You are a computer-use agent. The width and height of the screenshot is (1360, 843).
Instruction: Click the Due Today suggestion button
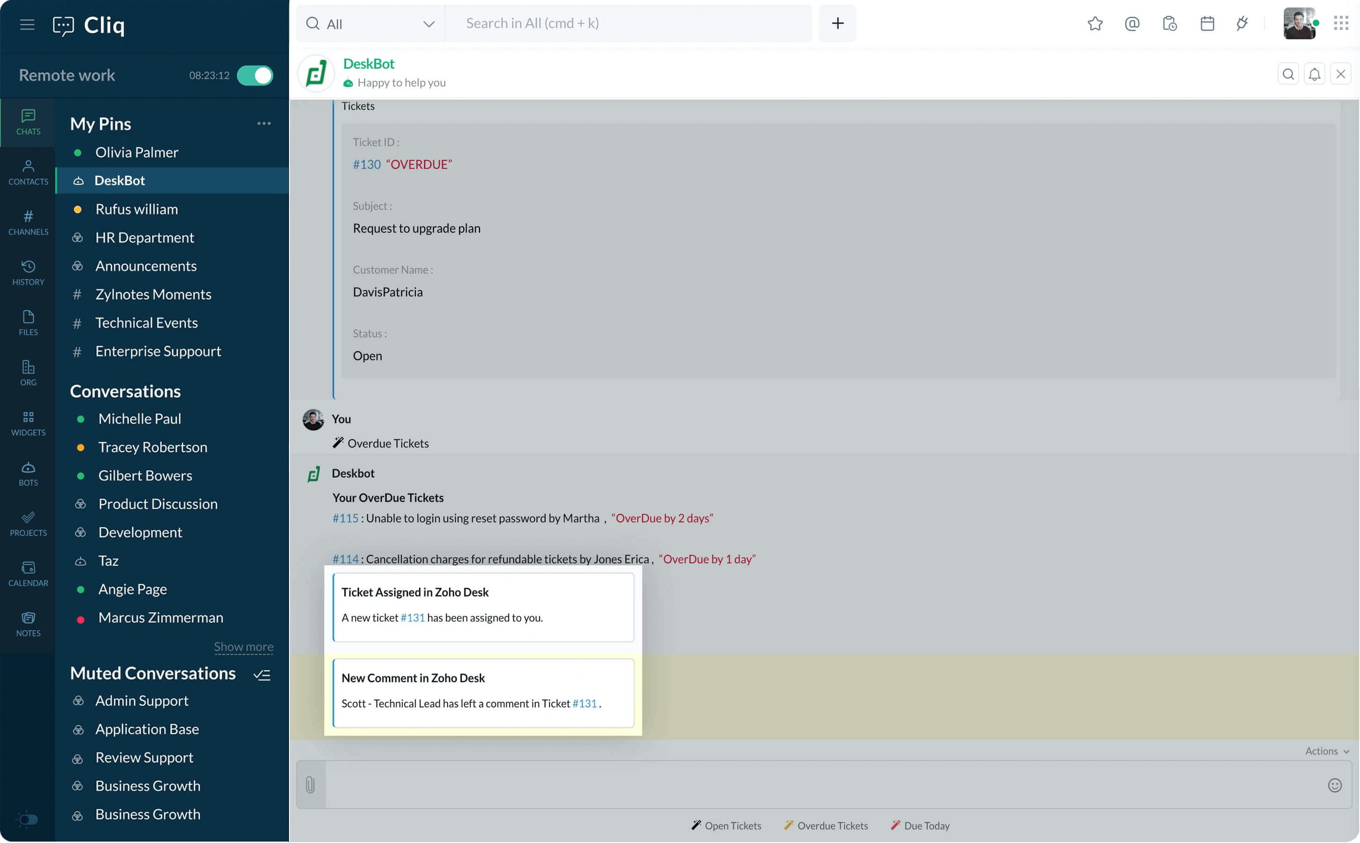click(x=920, y=825)
